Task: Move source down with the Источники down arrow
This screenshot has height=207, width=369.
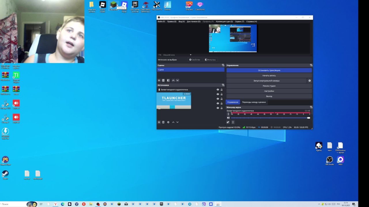Action: click(x=177, y=122)
